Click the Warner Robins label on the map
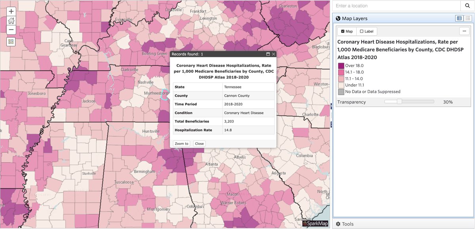This screenshot has width=475, height=229. [233, 203]
